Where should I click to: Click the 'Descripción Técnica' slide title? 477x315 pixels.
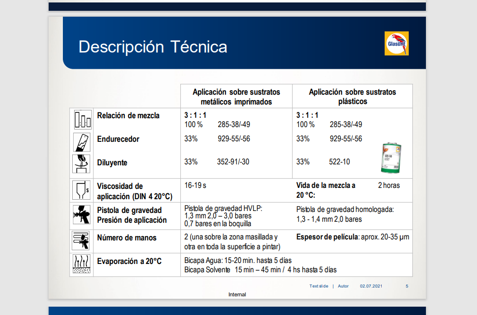click(153, 47)
